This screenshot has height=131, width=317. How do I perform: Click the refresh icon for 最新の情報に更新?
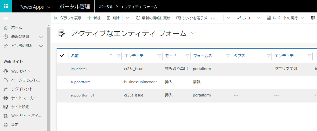click(138, 18)
